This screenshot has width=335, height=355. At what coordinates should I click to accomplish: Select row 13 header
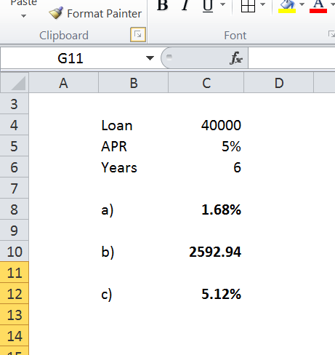(14, 315)
